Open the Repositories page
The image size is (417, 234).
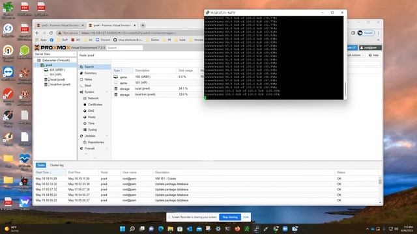point(96,142)
